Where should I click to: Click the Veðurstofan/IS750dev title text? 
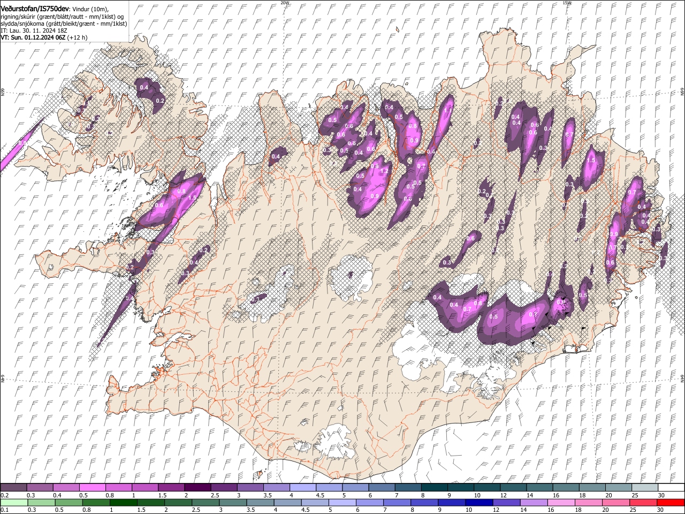pos(34,8)
